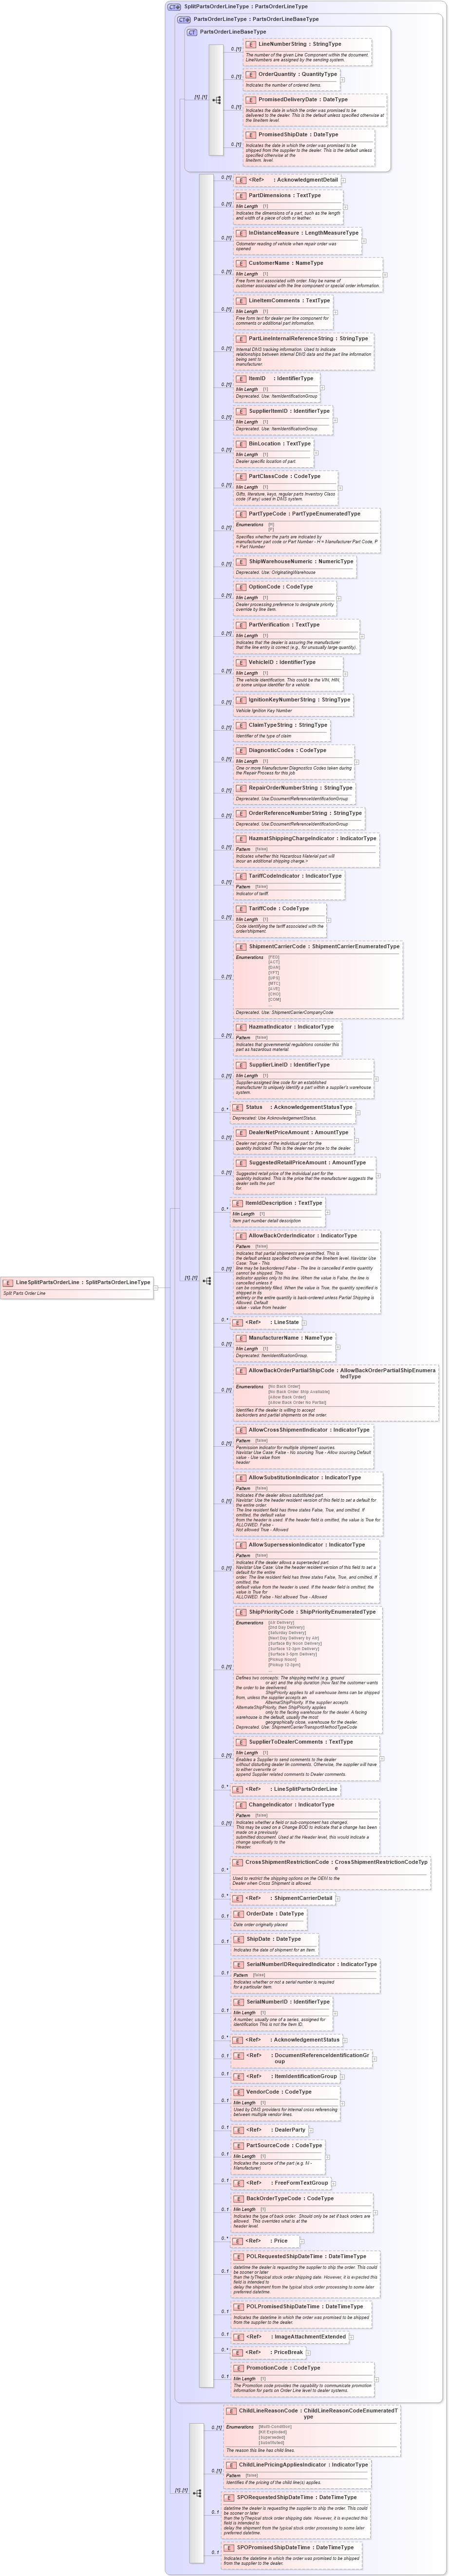This screenshot has height=2576, width=449.
Task: Expand the InDistanceMeasure element
Action: pos(364,240)
